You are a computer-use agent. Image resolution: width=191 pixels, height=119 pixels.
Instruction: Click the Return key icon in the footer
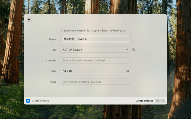click(162, 101)
